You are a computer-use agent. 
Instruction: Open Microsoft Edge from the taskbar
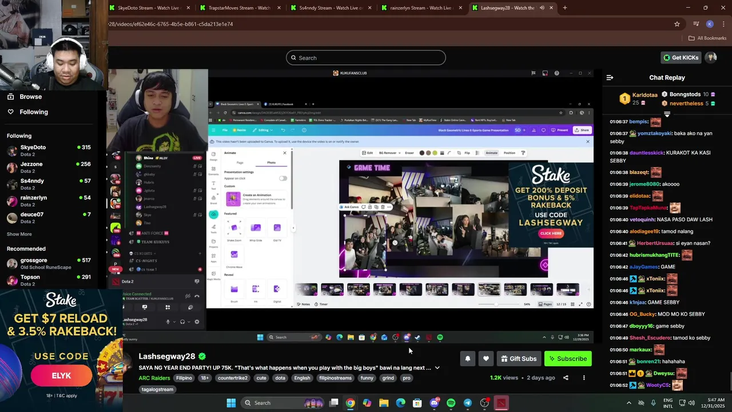[400, 403]
